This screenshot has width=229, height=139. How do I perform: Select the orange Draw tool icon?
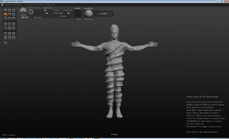pyautogui.click(x=5, y=14)
